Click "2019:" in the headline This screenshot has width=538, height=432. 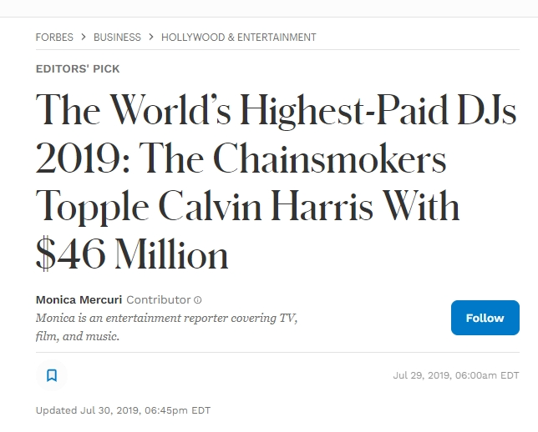tap(83, 158)
